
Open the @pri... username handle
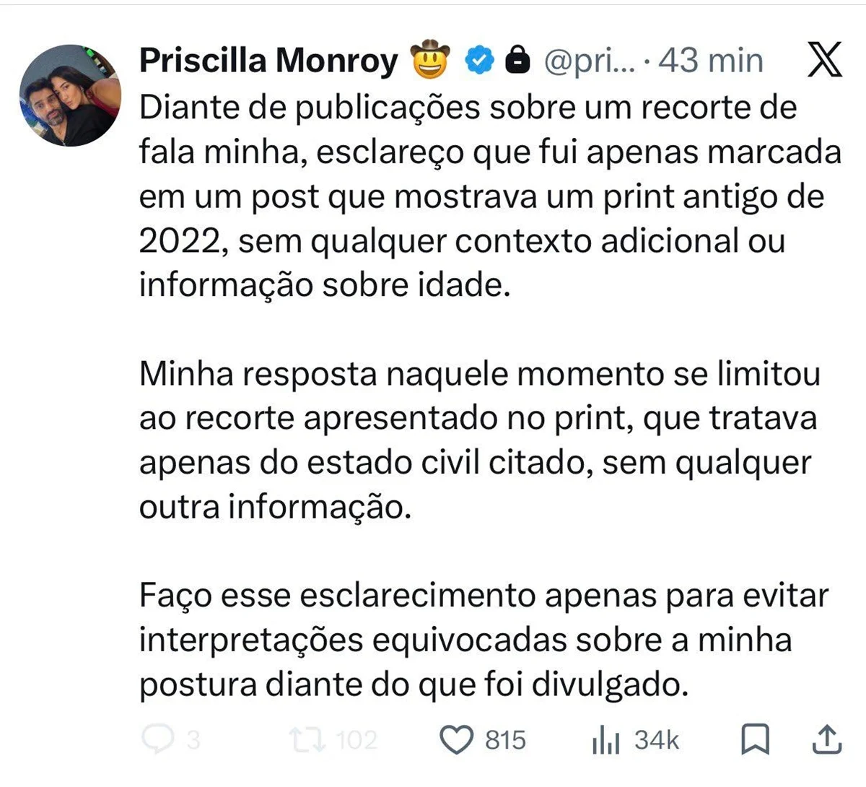pyautogui.click(x=589, y=61)
